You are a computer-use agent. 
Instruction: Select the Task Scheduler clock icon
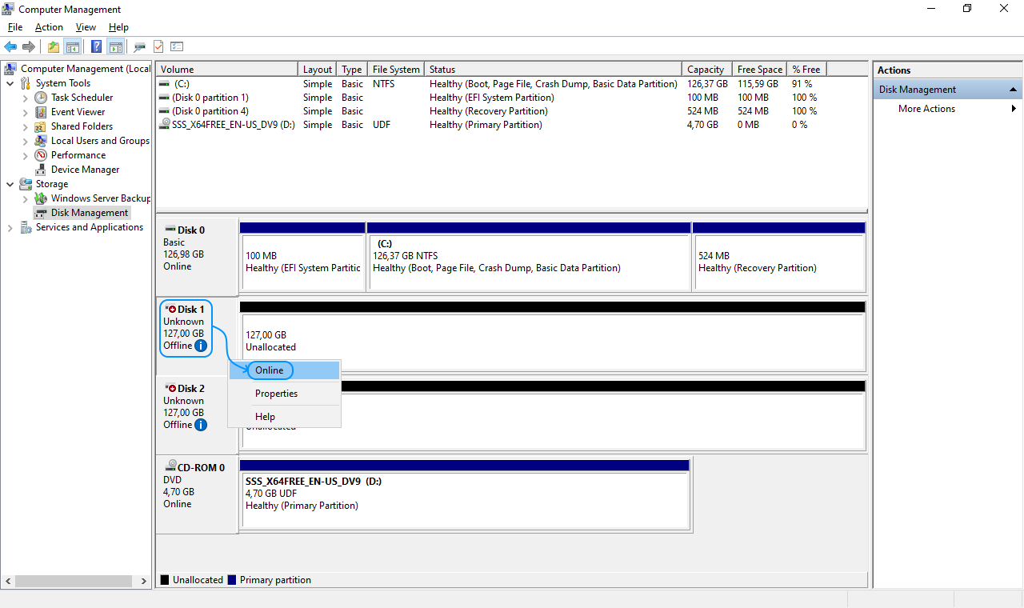point(41,98)
